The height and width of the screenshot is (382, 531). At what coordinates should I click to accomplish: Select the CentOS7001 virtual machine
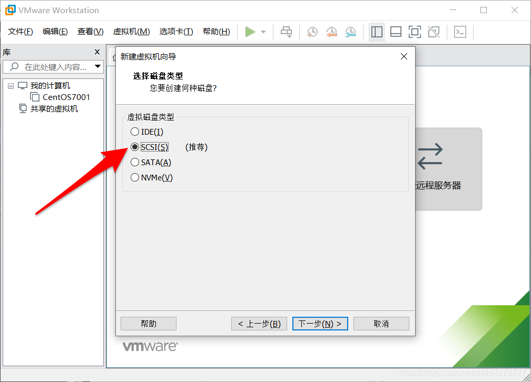pyautogui.click(x=66, y=97)
